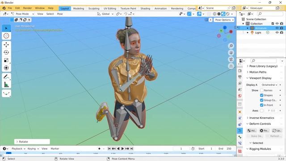
Task: Uncheck the Group Colors checkbox
Action: [x=262, y=100]
